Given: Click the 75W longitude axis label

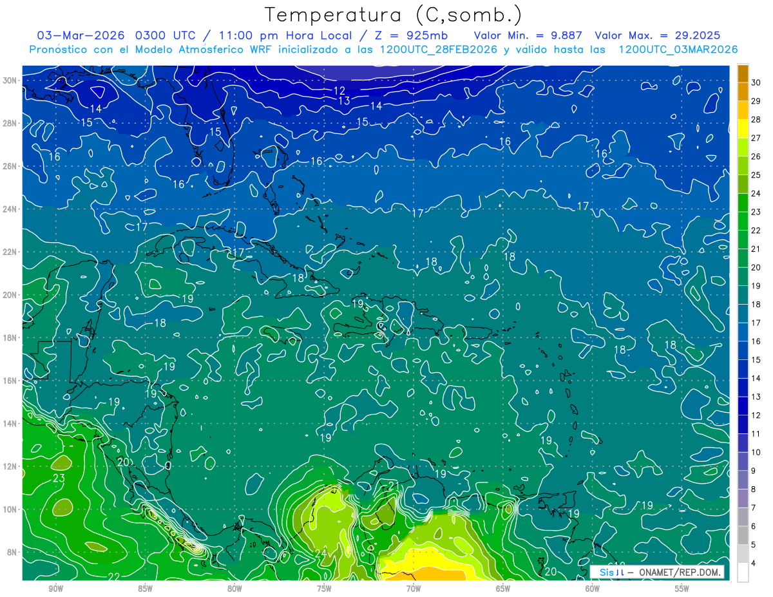Looking at the screenshot, I should [x=324, y=589].
